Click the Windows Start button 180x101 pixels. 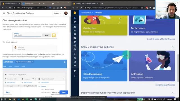pos(1,99)
